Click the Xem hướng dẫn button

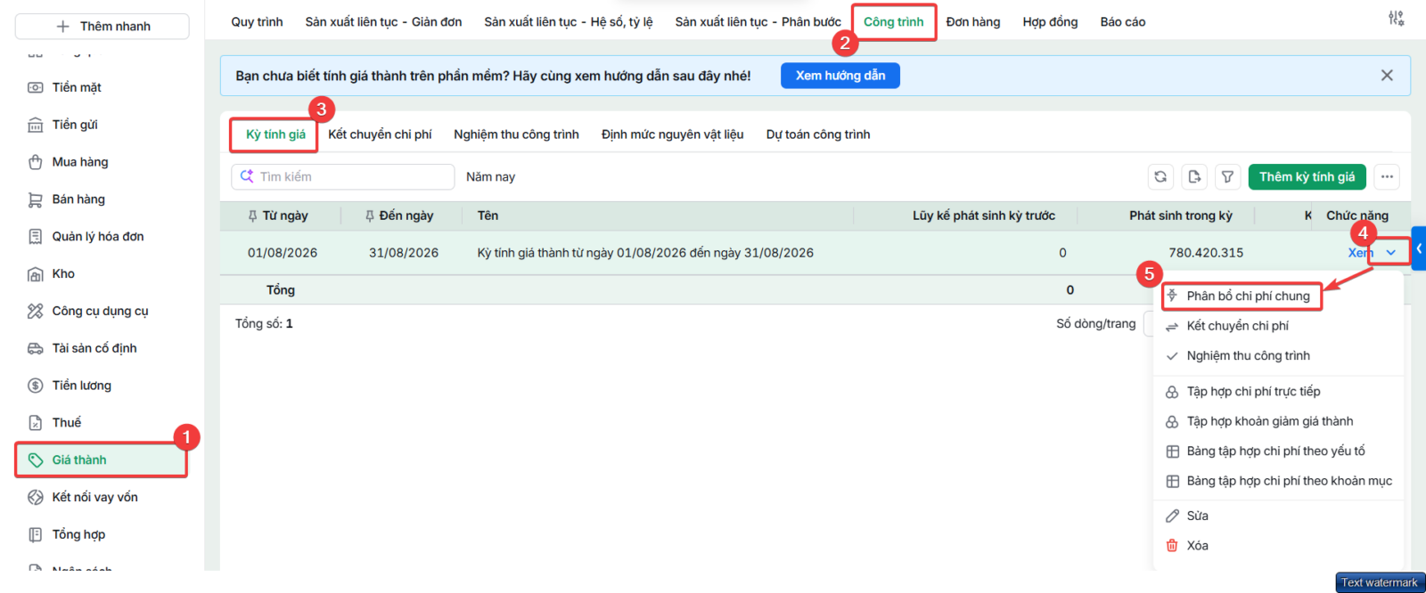pos(840,76)
